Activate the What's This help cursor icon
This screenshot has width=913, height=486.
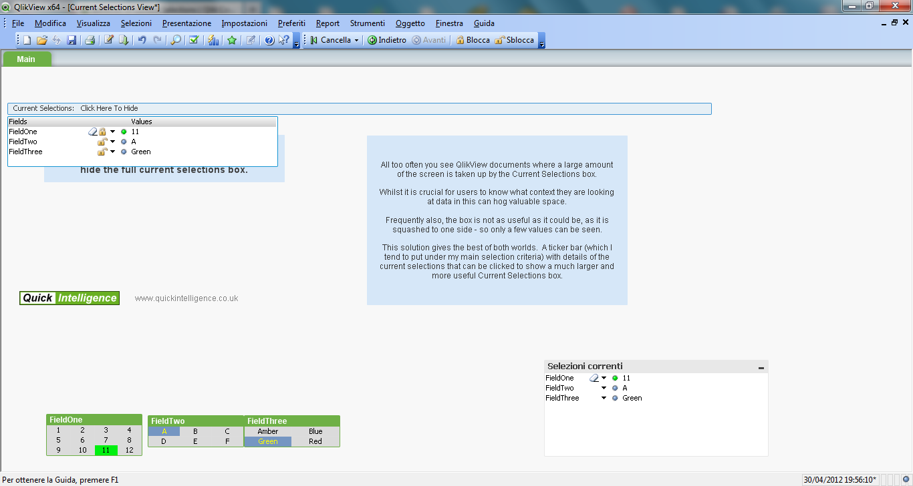(284, 40)
